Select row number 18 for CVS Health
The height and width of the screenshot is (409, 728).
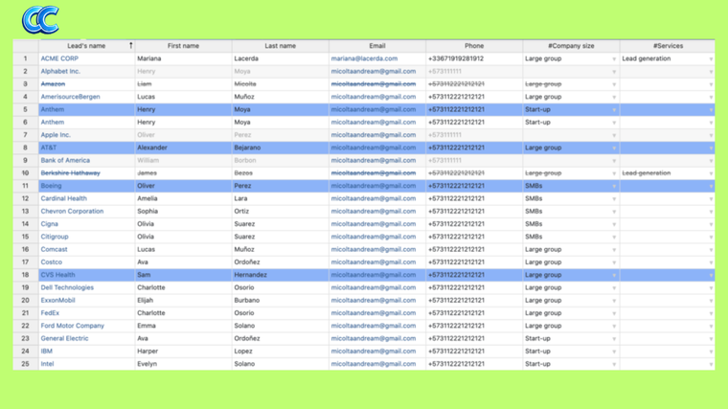[x=26, y=275]
